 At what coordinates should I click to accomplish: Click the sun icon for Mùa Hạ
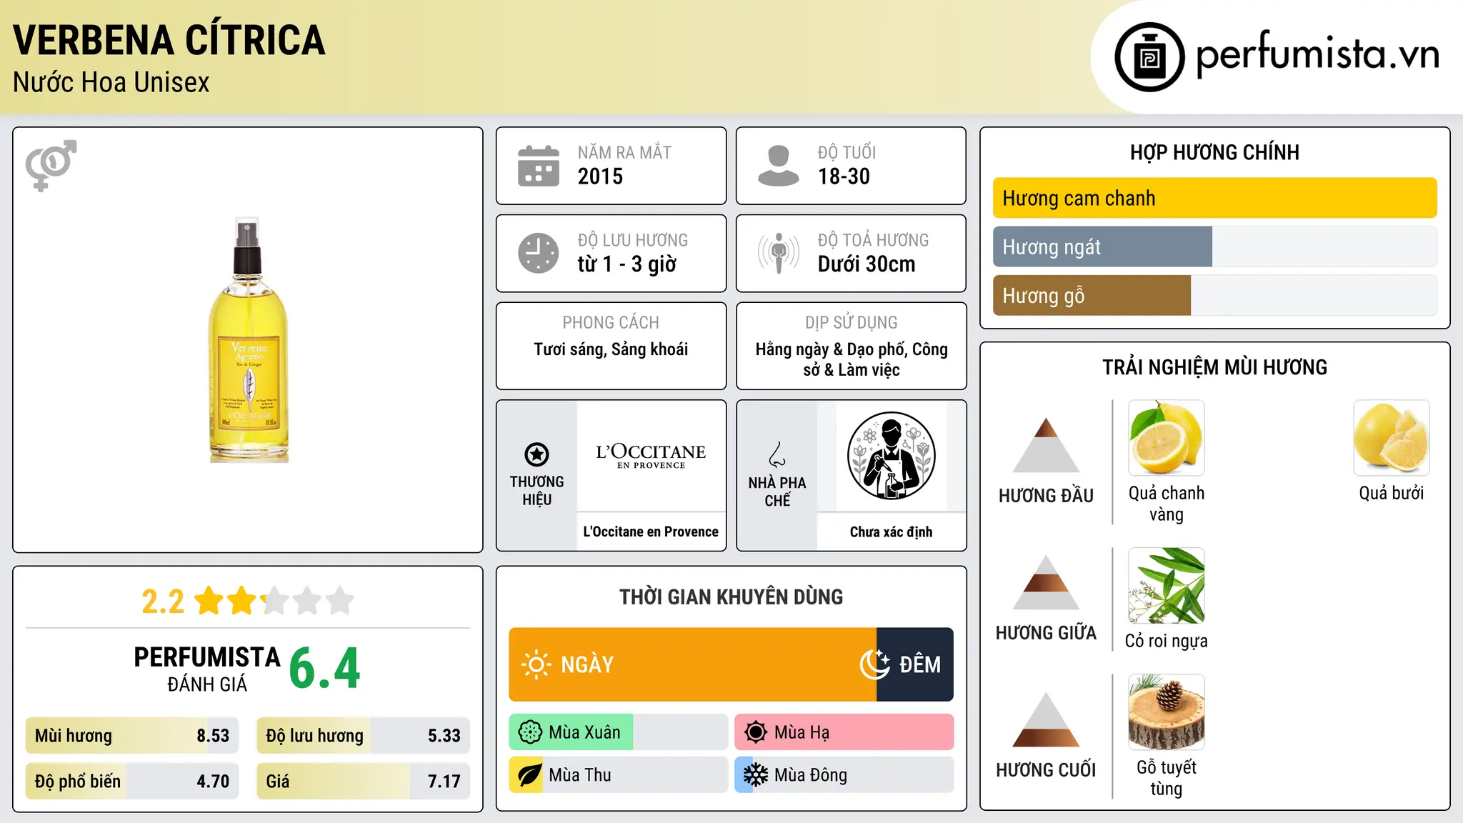click(x=756, y=732)
